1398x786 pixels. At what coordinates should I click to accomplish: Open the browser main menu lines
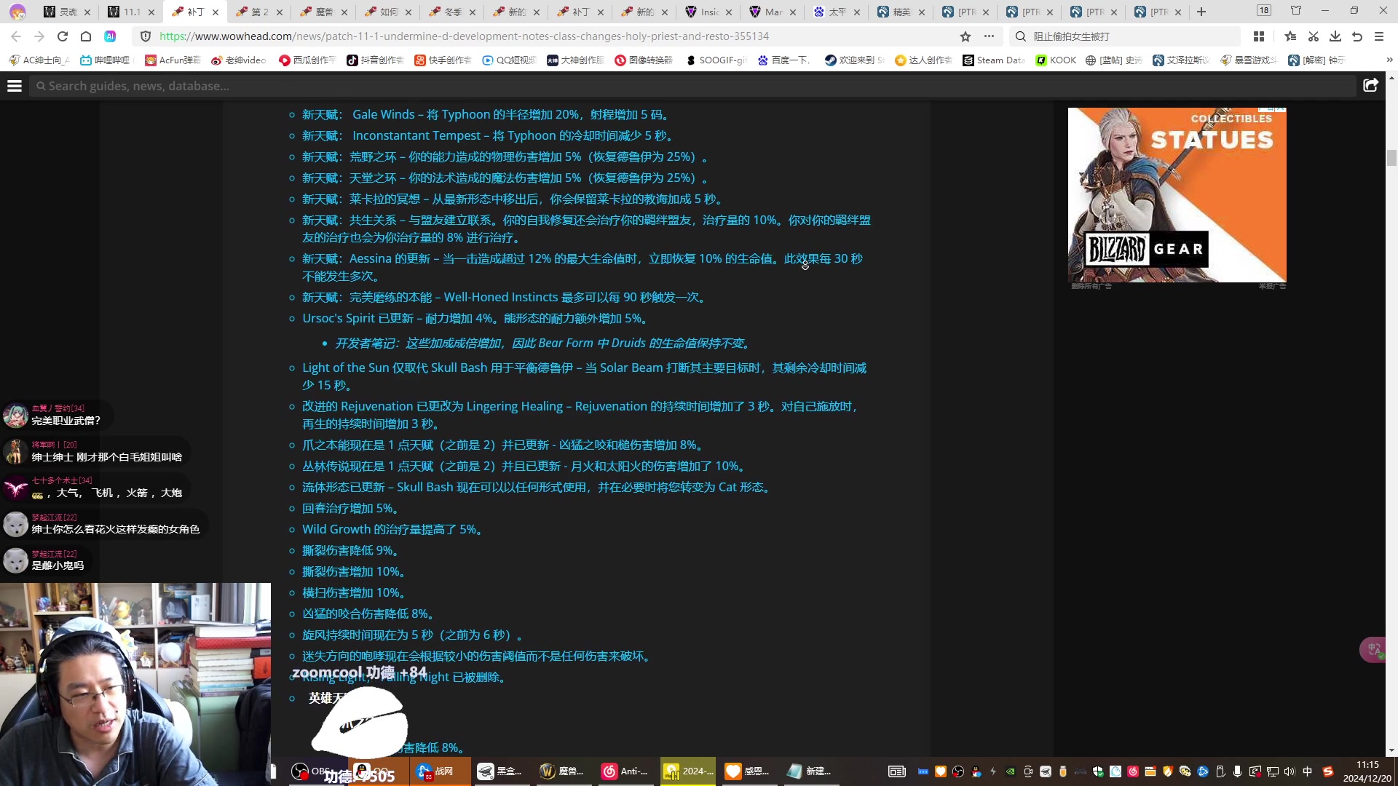1379,36
